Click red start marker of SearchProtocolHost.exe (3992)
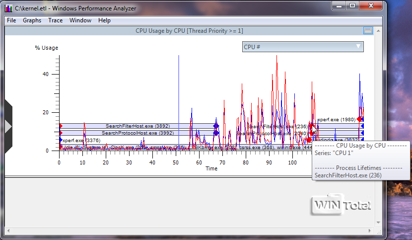412x240 pixels. (x=61, y=133)
